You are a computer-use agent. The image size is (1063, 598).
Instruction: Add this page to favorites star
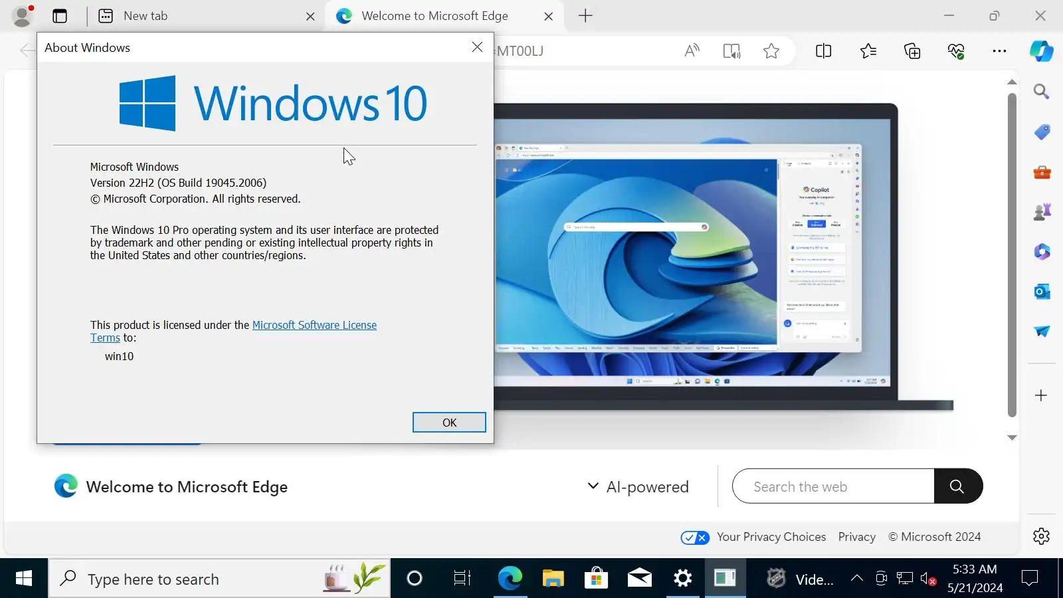point(771,51)
